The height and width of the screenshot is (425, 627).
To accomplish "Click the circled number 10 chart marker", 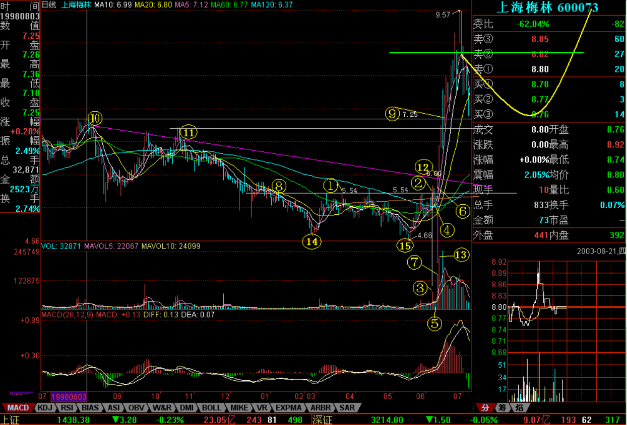I will [x=95, y=118].
